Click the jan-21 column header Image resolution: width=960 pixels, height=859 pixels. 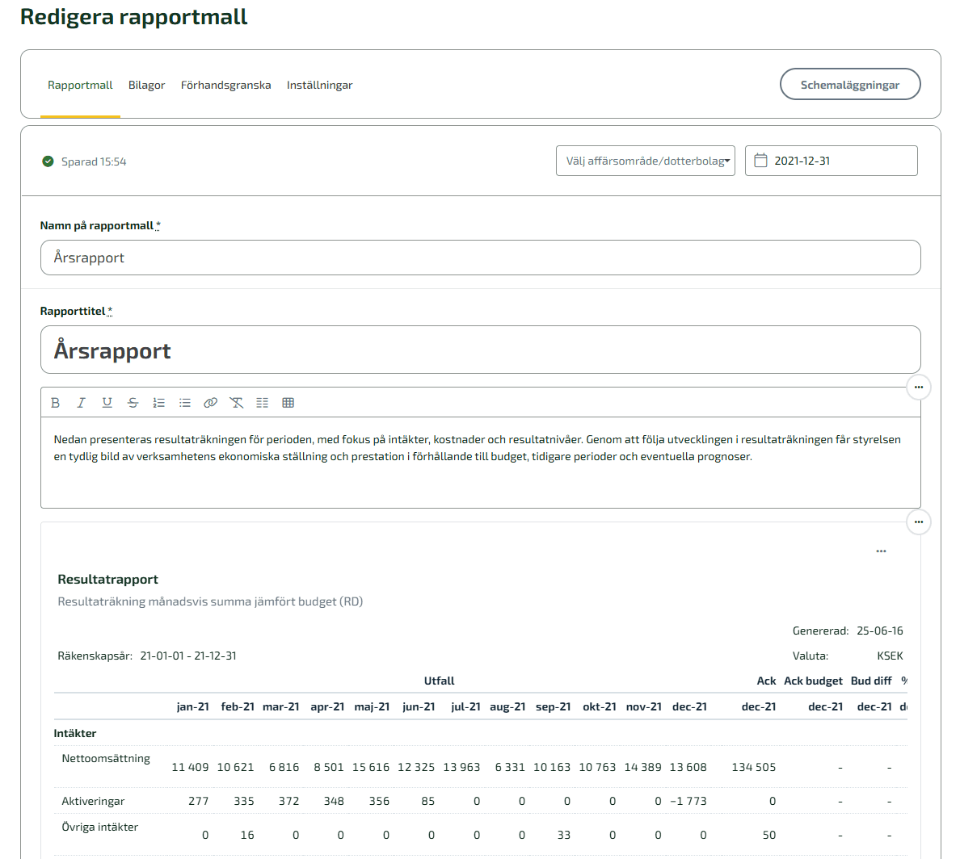[x=193, y=706]
